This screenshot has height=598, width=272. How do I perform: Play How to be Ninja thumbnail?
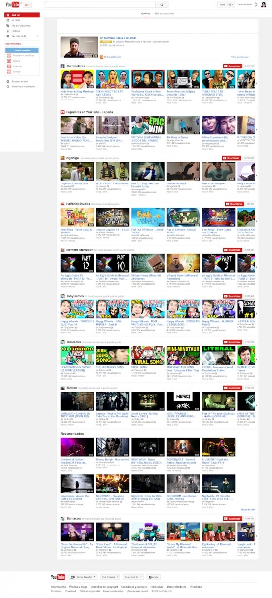[x=183, y=172]
